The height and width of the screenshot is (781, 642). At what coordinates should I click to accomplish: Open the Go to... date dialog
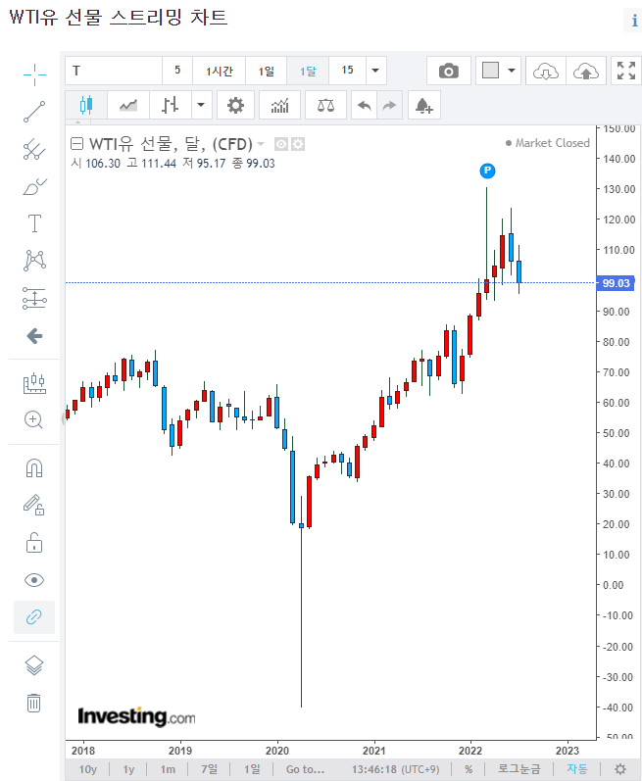(305, 769)
